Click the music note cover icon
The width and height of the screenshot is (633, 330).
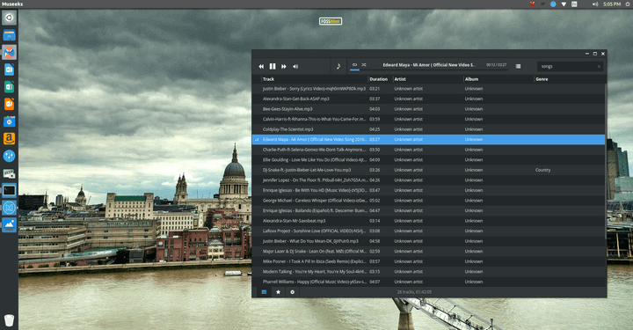coord(338,66)
